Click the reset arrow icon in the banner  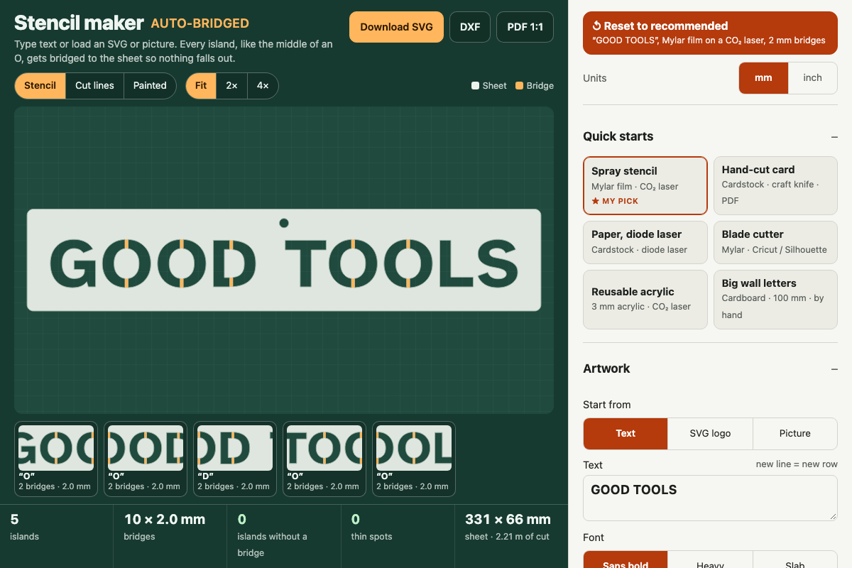tap(596, 26)
